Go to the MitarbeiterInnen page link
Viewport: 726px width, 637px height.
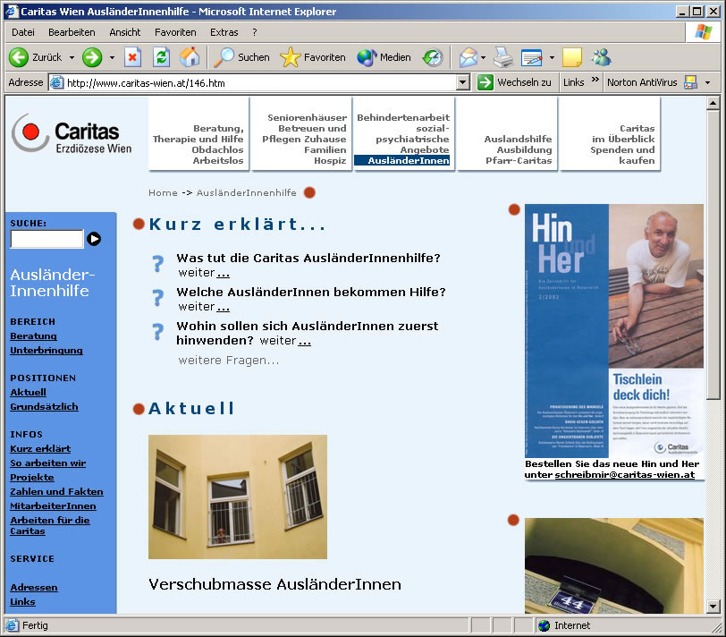(53, 505)
